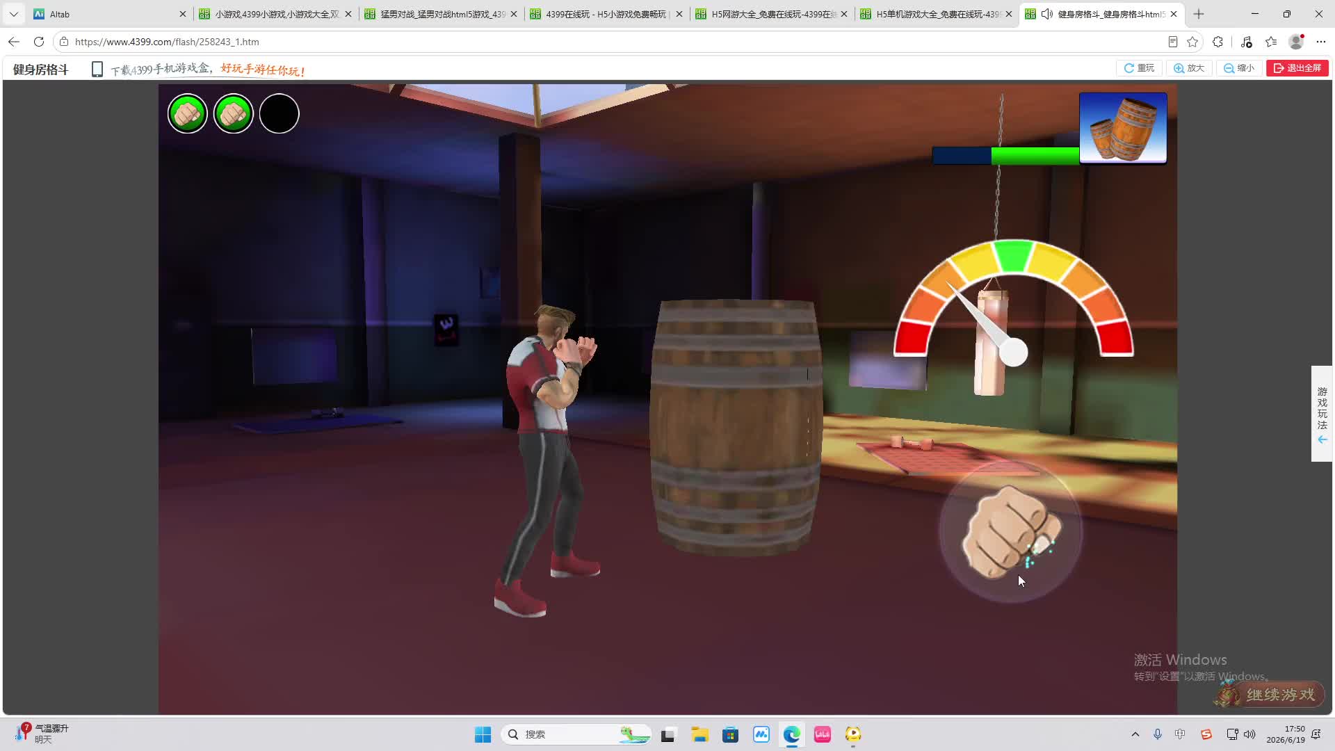
Task: Open the browser profile avatar
Action: [x=1296, y=42]
